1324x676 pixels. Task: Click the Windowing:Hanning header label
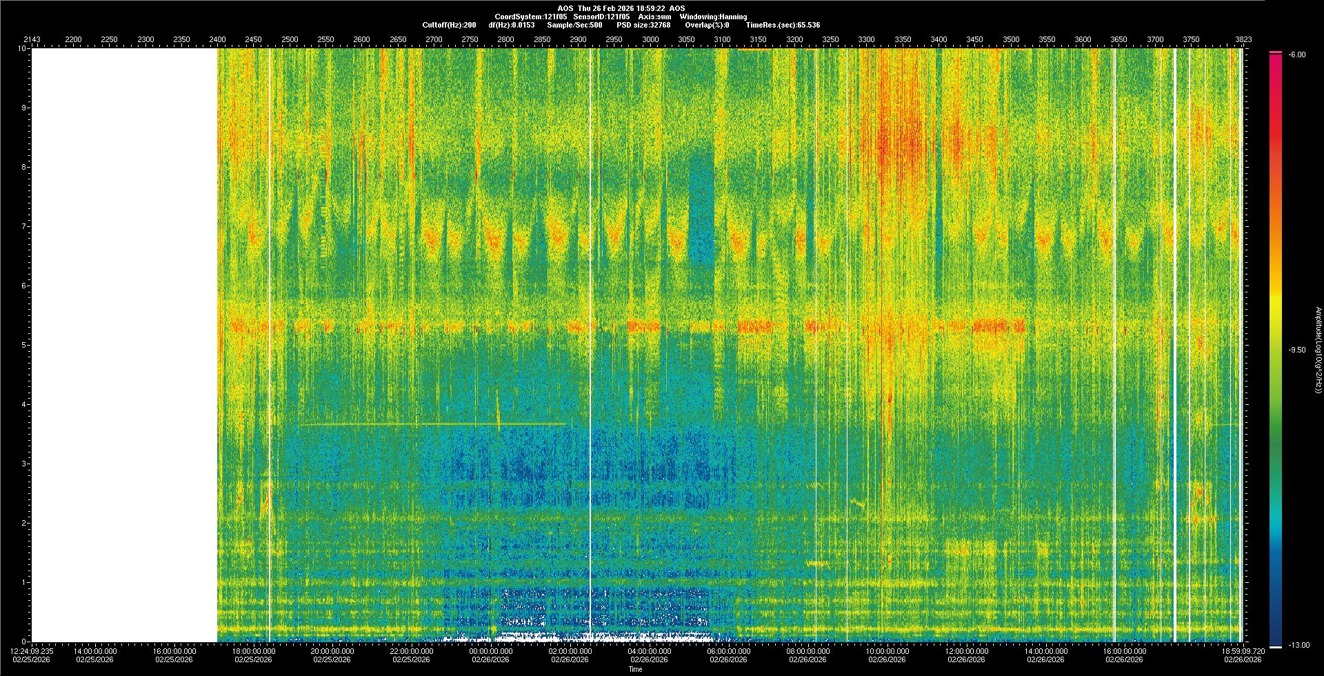tap(712, 17)
